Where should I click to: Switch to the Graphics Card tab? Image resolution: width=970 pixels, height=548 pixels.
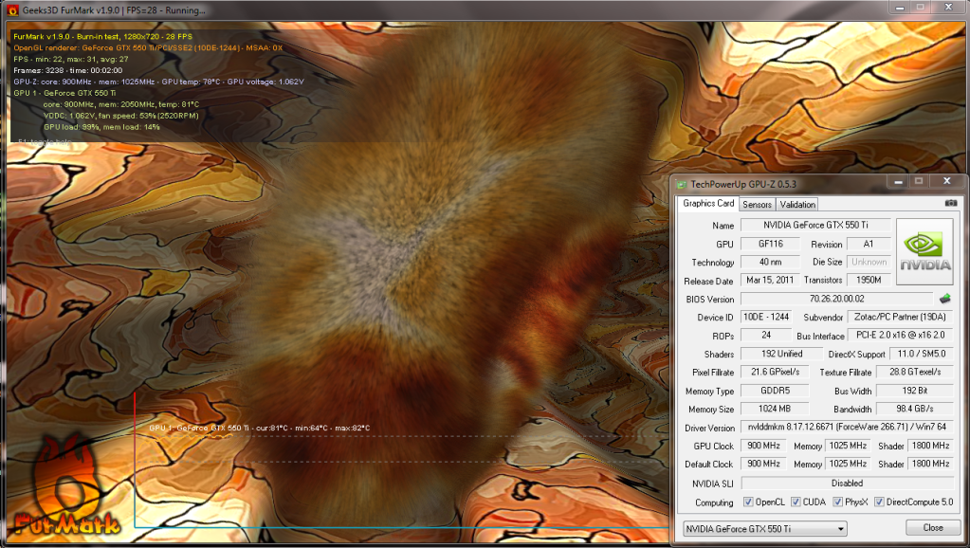[x=708, y=204]
